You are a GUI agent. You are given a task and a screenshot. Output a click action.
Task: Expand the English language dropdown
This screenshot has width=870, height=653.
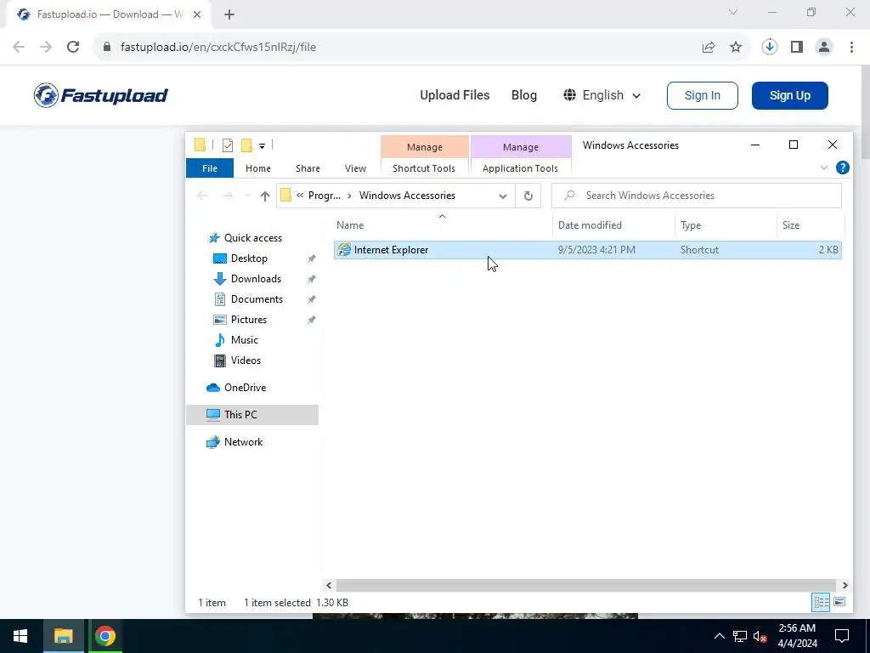(602, 95)
